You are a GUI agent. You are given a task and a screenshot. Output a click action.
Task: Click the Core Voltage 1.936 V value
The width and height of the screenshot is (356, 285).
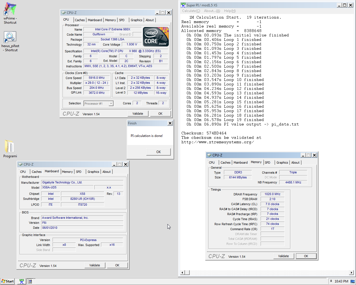coord(132,45)
